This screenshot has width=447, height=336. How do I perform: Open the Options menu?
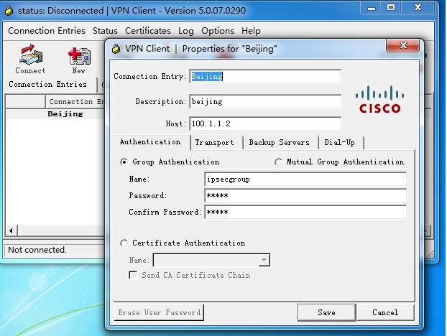[x=218, y=31]
